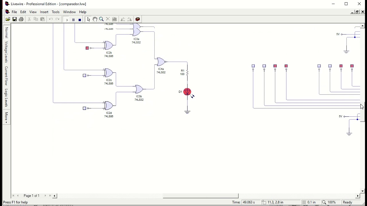Open the component Gallery toolbox icon
367x206 pixels.
(x=138, y=19)
